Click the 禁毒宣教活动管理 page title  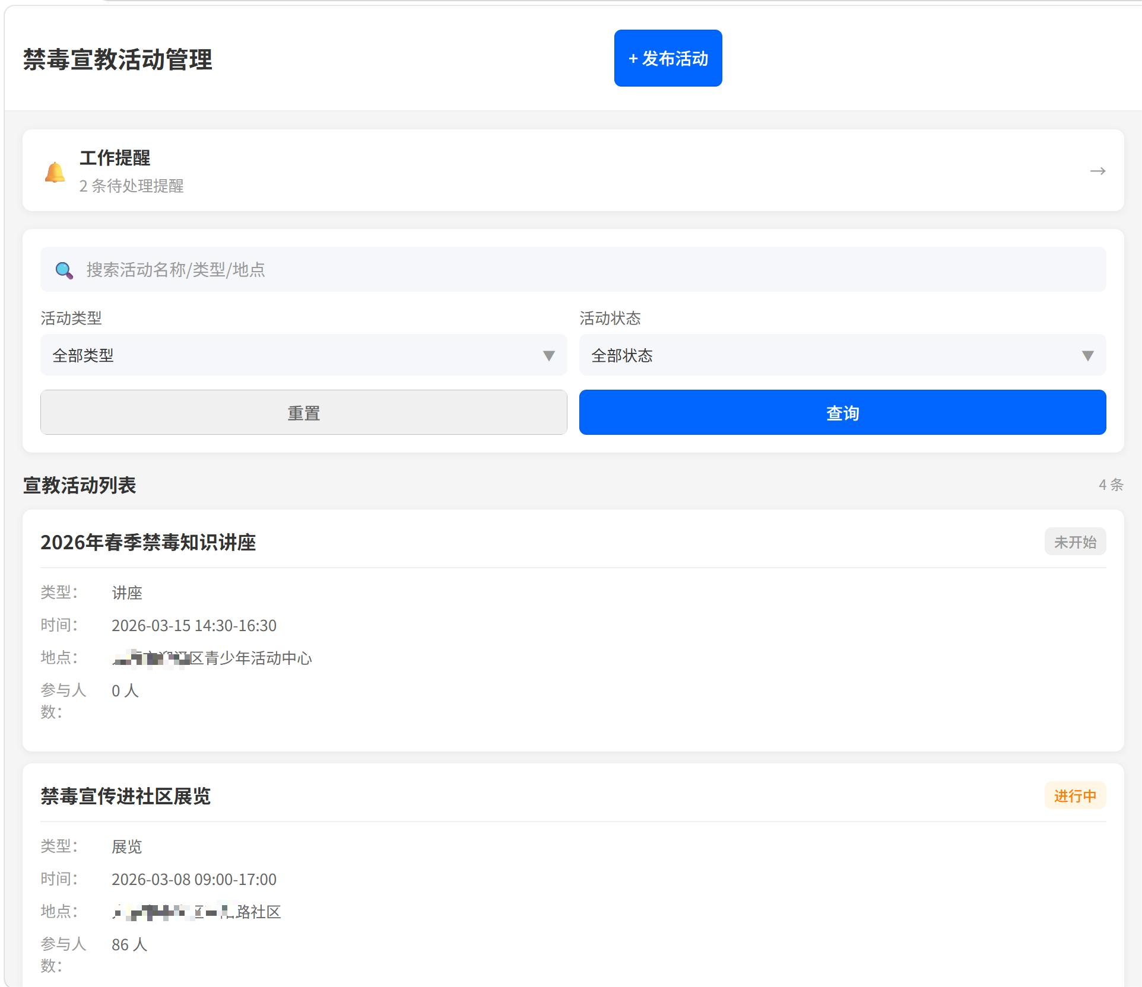pyautogui.click(x=118, y=59)
